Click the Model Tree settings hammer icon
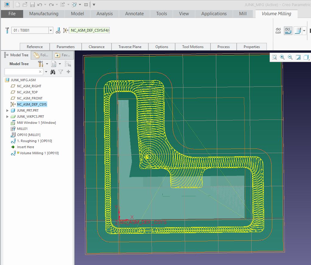Image resolution: width=311 pixels, height=265 pixels. 41,64
